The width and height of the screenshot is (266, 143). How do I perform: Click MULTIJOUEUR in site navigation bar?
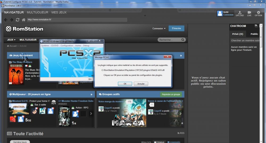tap(28, 40)
